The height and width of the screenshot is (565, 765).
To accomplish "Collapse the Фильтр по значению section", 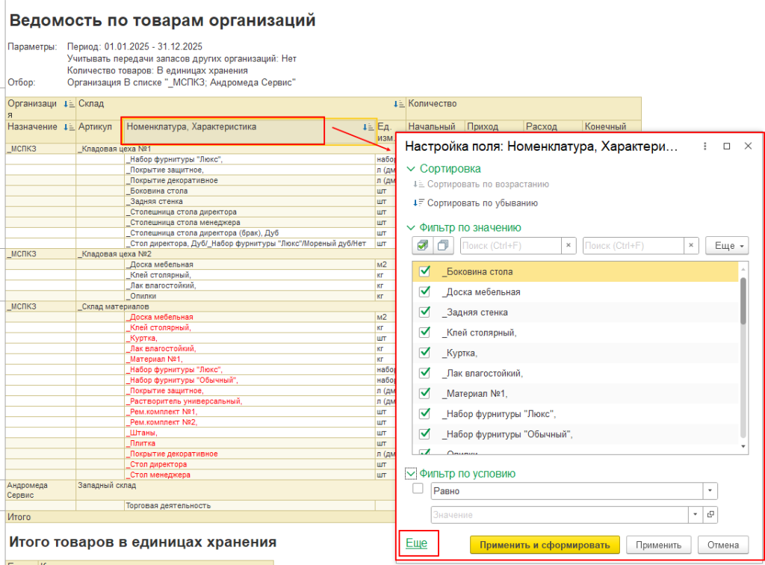I will point(410,228).
